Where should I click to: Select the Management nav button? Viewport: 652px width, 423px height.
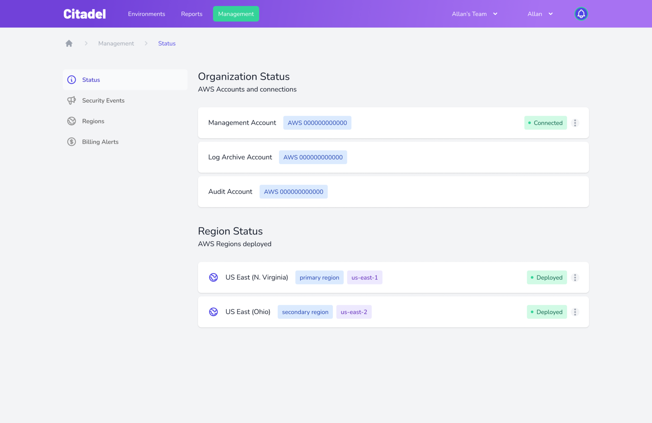236,14
